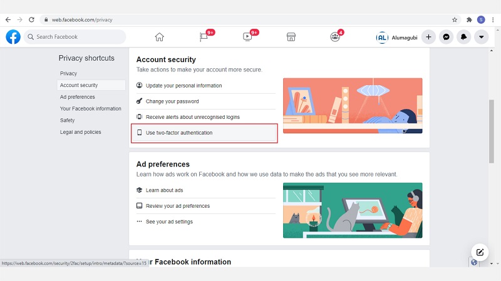The height and width of the screenshot is (281, 501).
Task: Open Review your ad preferences
Action: (x=205, y=206)
